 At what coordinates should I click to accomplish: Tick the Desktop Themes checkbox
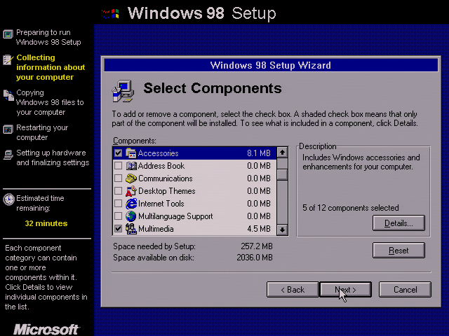[x=118, y=191]
